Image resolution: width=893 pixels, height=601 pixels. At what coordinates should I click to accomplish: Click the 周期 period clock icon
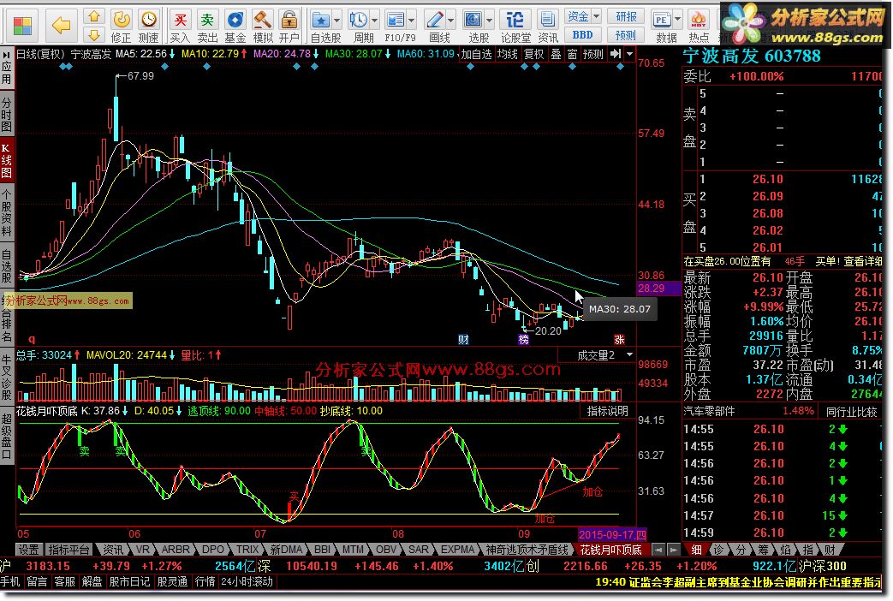[358, 21]
